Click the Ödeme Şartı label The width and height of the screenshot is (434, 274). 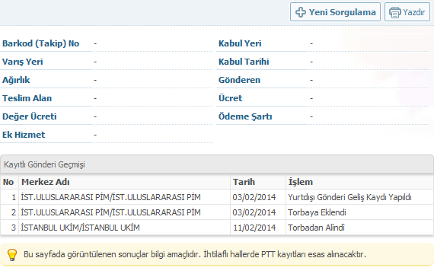tap(245, 116)
